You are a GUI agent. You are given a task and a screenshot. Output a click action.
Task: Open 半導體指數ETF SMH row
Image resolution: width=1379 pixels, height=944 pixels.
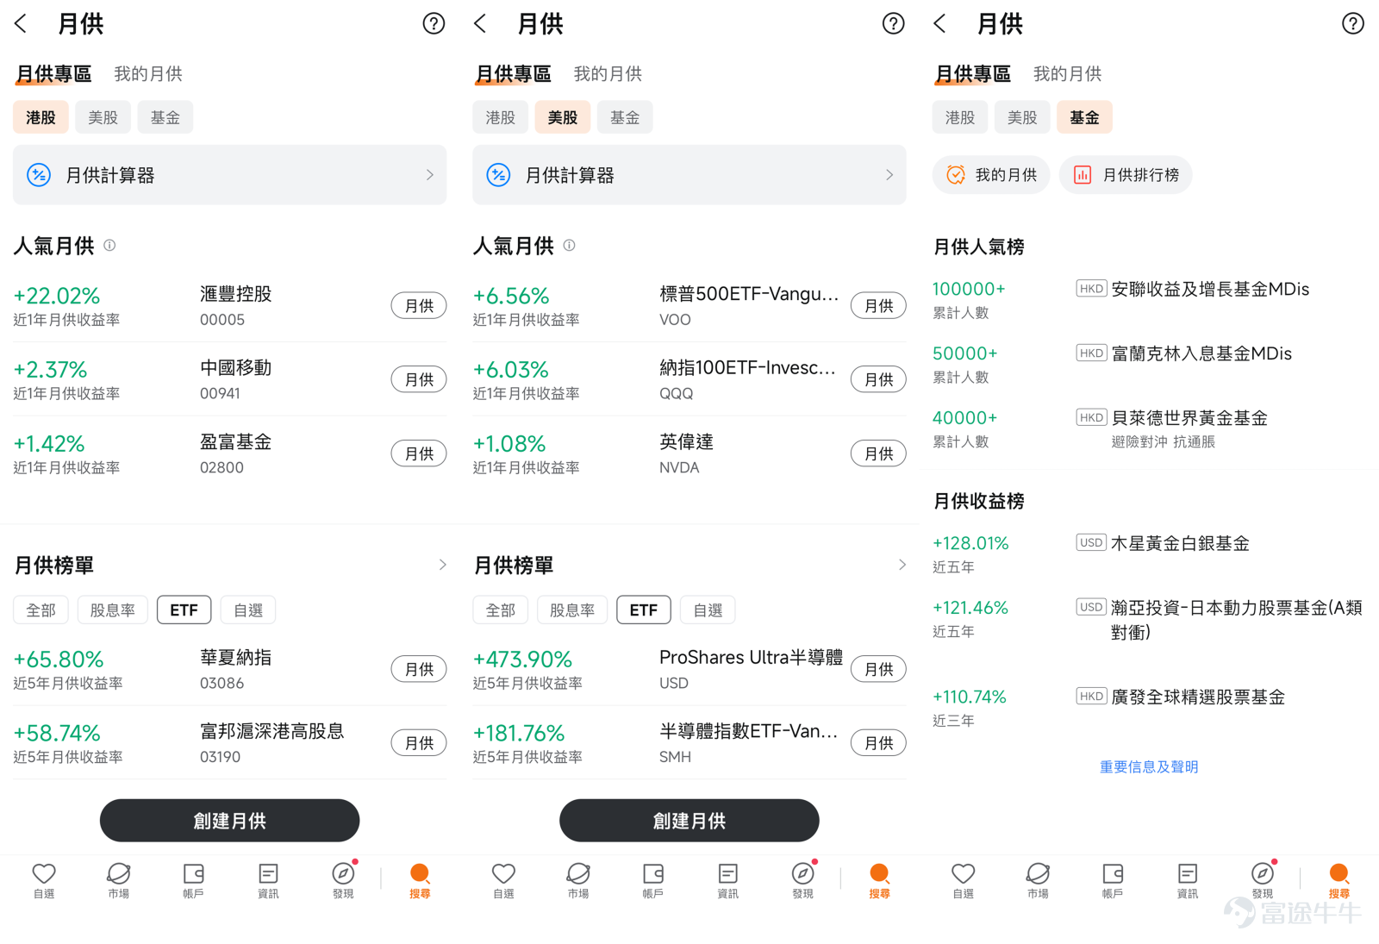coord(689,743)
